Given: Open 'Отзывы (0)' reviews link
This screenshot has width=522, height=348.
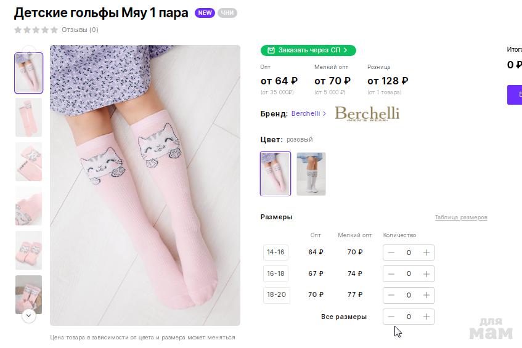Looking at the screenshot, I should [x=80, y=30].
